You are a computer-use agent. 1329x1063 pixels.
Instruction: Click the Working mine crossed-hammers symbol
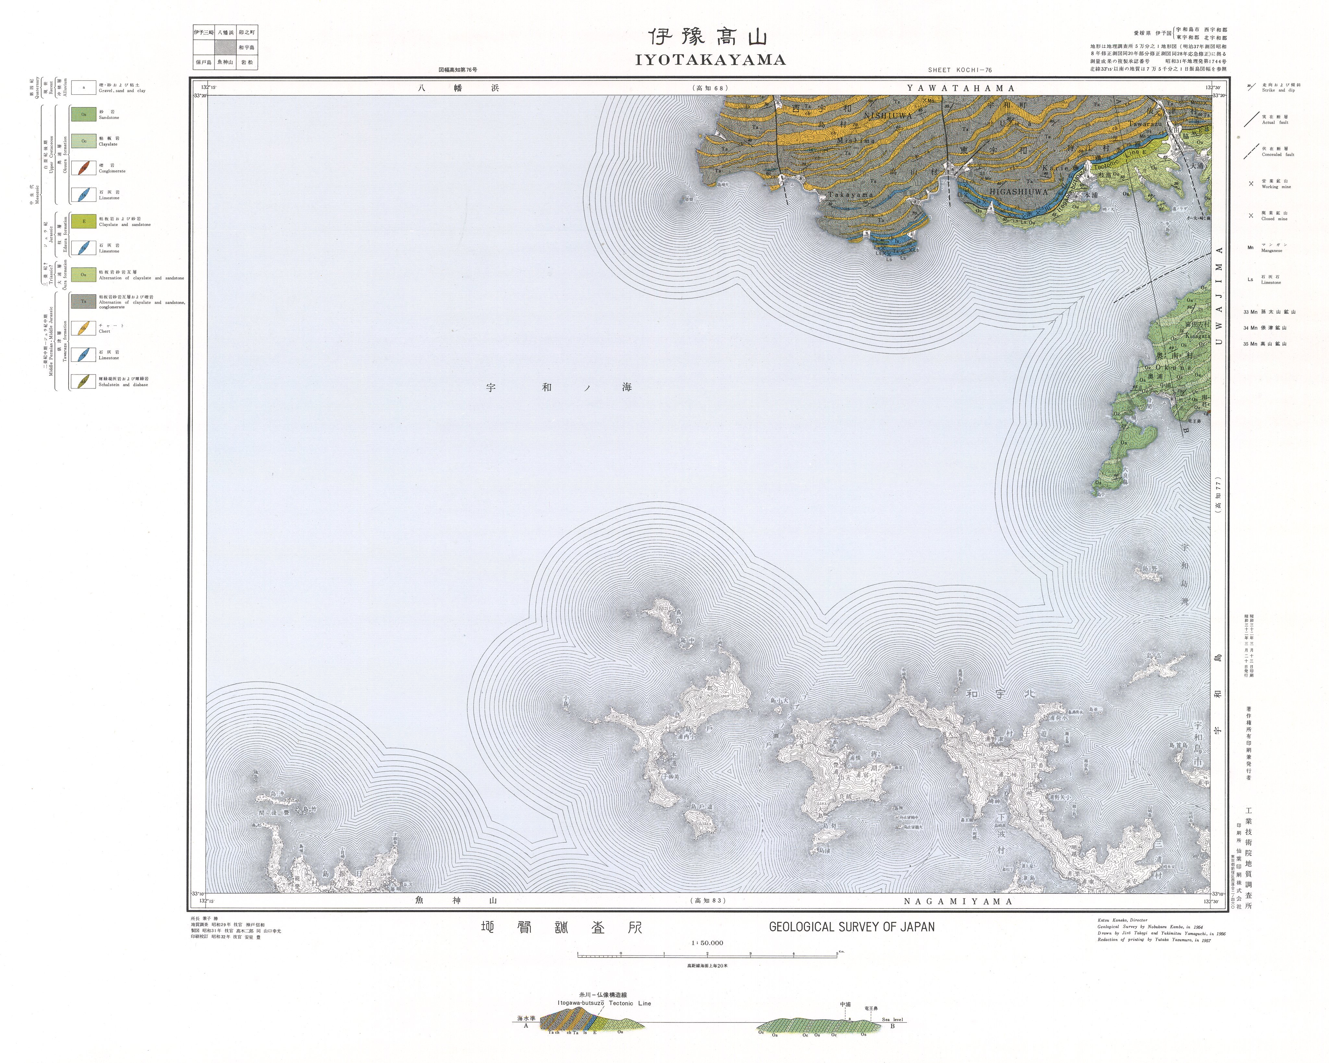(1251, 184)
